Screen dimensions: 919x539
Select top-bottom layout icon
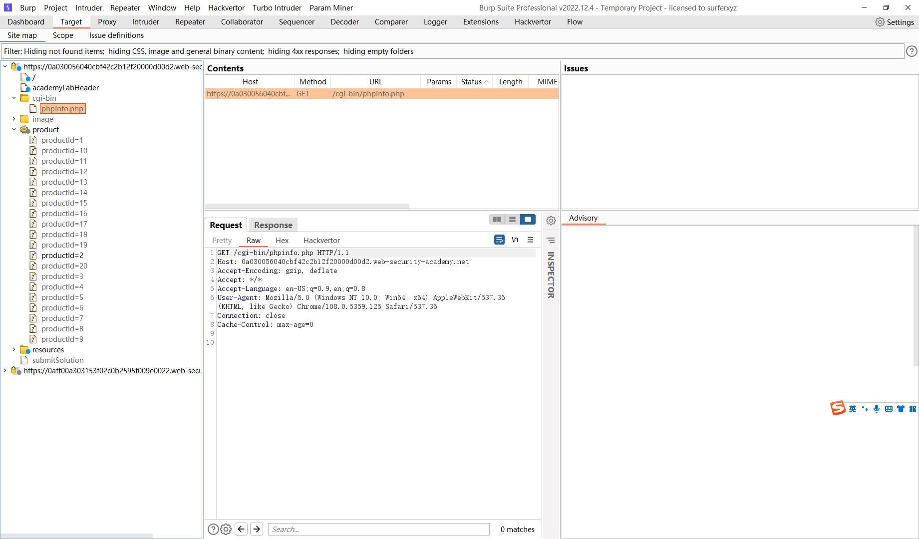coord(512,219)
